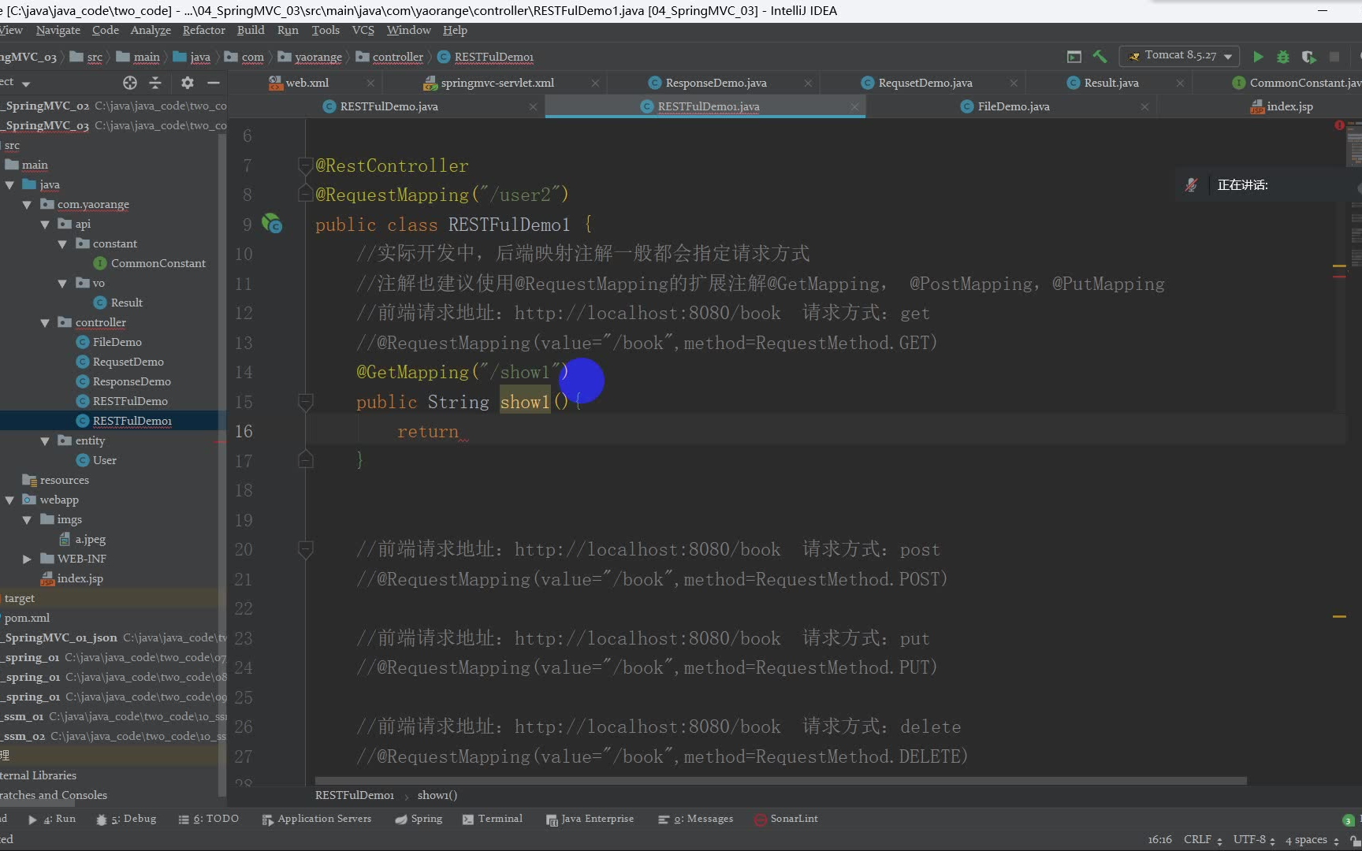Viewport: 1362px width, 851px height.
Task: Switch to the FileDemo.java tab
Action: [x=1013, y=106]
